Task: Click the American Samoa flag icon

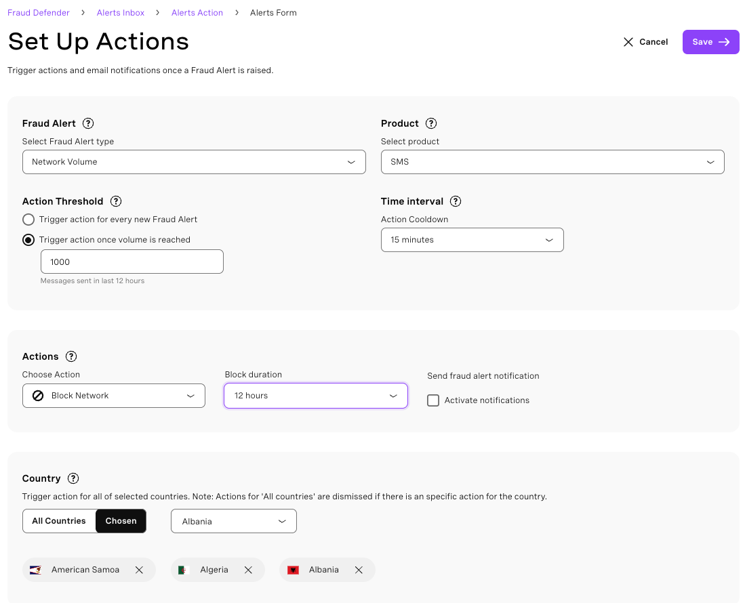Action: (x=36, y=570)
